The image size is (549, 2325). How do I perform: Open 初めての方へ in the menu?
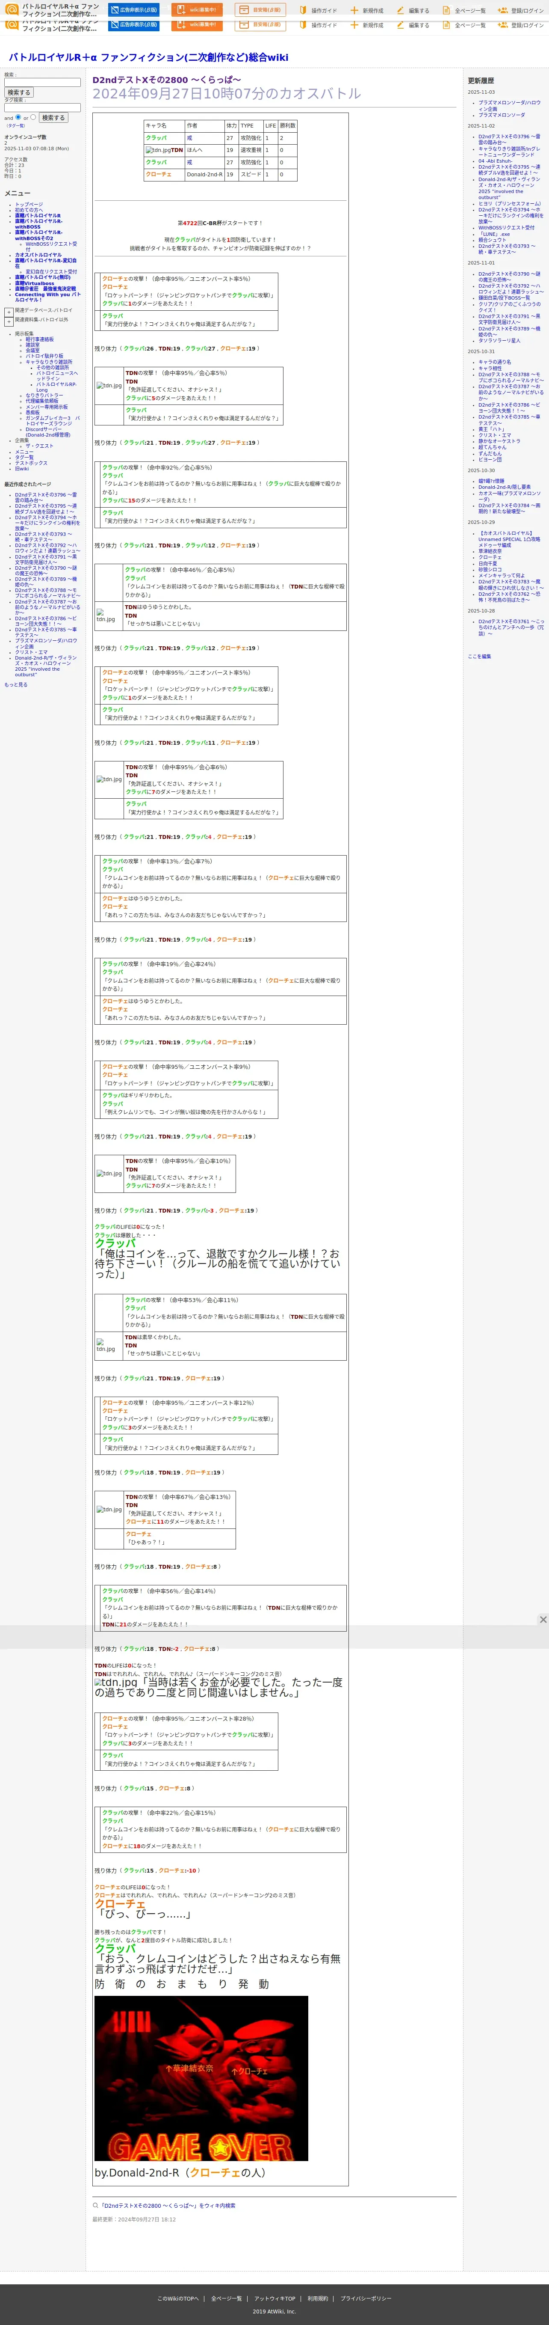29,209
